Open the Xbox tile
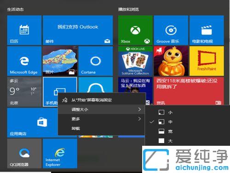This screenshot has width=230, height=173. (135, 30)
